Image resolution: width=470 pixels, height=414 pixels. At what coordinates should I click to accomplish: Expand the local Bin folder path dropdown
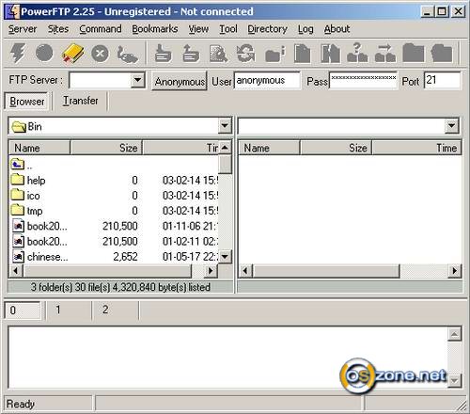tap(225, 126)
